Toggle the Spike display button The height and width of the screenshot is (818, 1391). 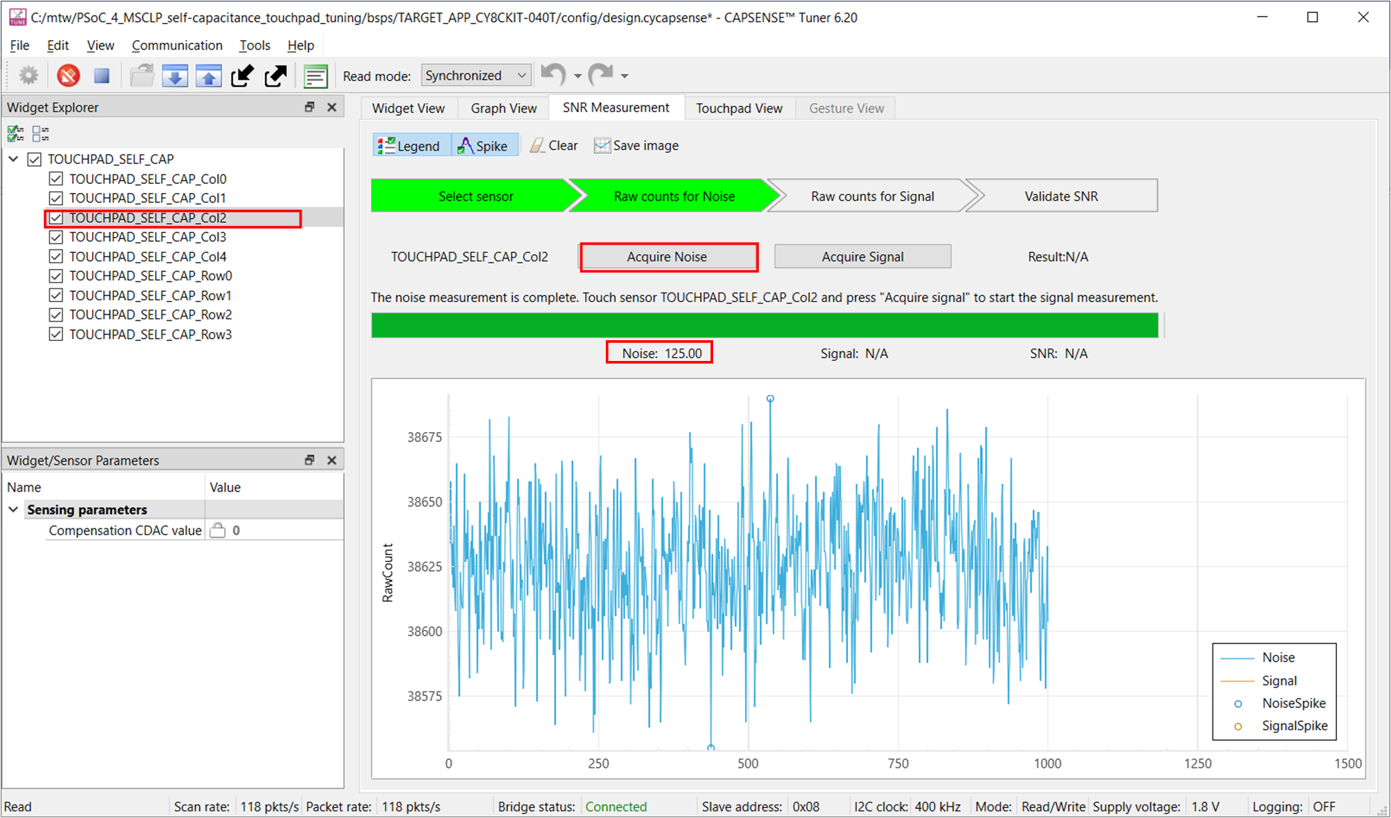pyautogui.click(x=485, y=145)
